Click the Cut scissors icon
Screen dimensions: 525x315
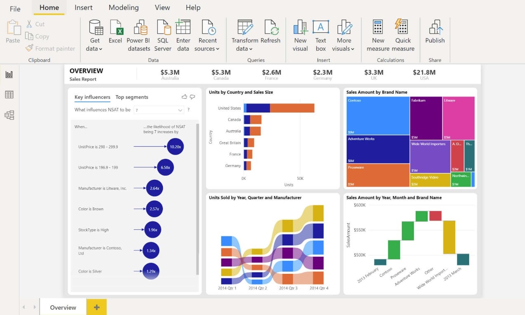pos(29,24)
